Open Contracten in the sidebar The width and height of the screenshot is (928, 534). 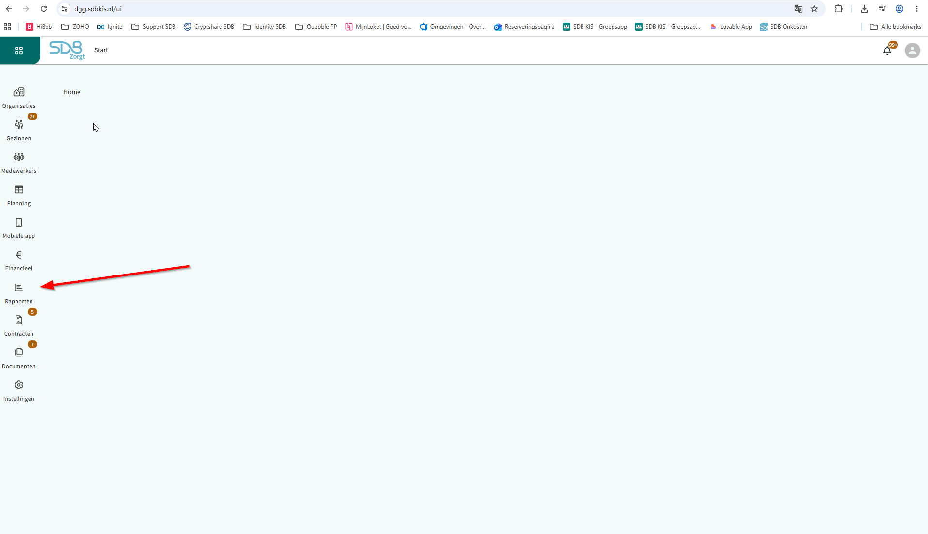19,325
